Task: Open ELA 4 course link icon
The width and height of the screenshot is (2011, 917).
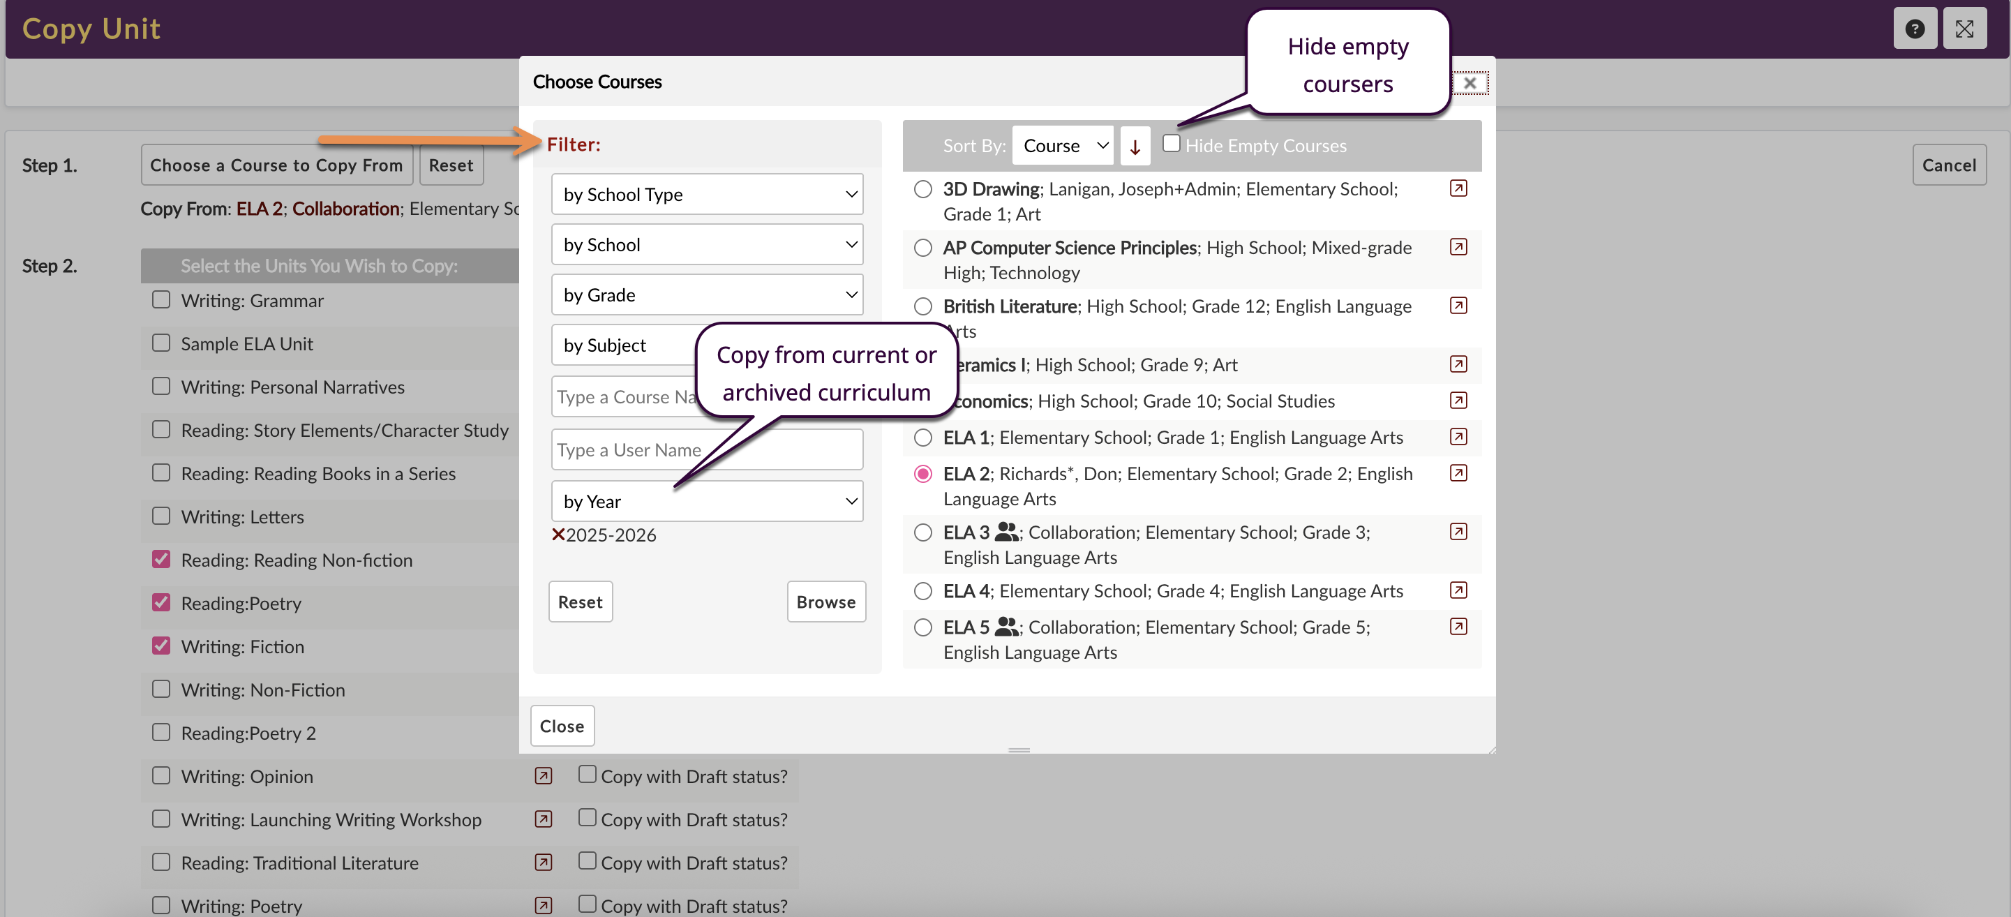Action: (x=1458, y=590)
